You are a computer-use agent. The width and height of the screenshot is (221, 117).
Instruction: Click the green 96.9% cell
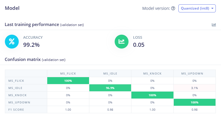coord(110,88)
